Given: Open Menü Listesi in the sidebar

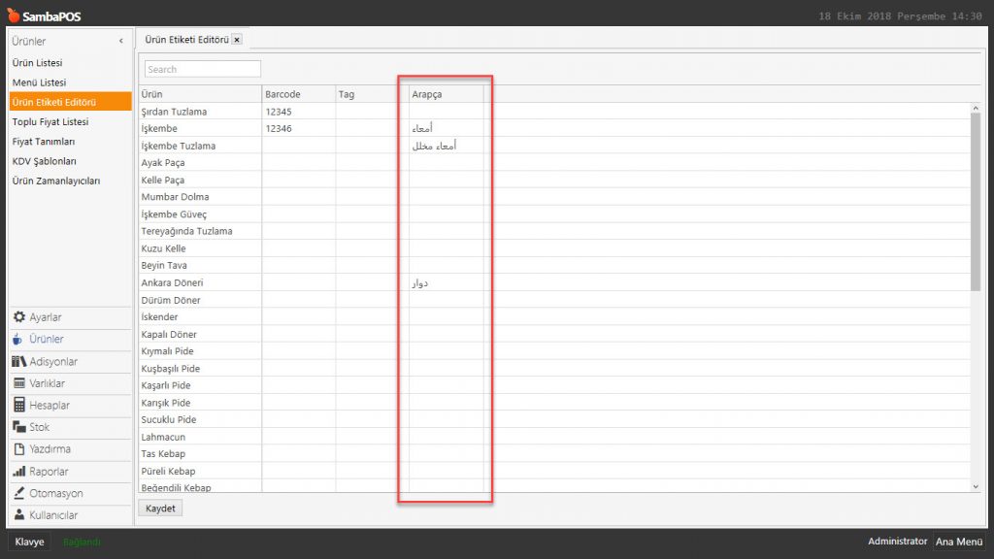Looking at the screenshot, I should pos(39,82).
